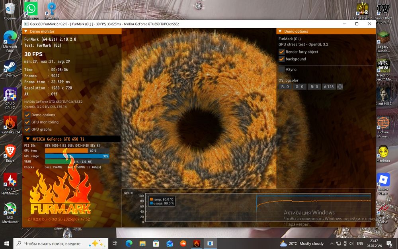Image resolution: width=398 pixels, height=249 pixels.
Task: Open Task View from the taskbar
Action: click(115, 243)
